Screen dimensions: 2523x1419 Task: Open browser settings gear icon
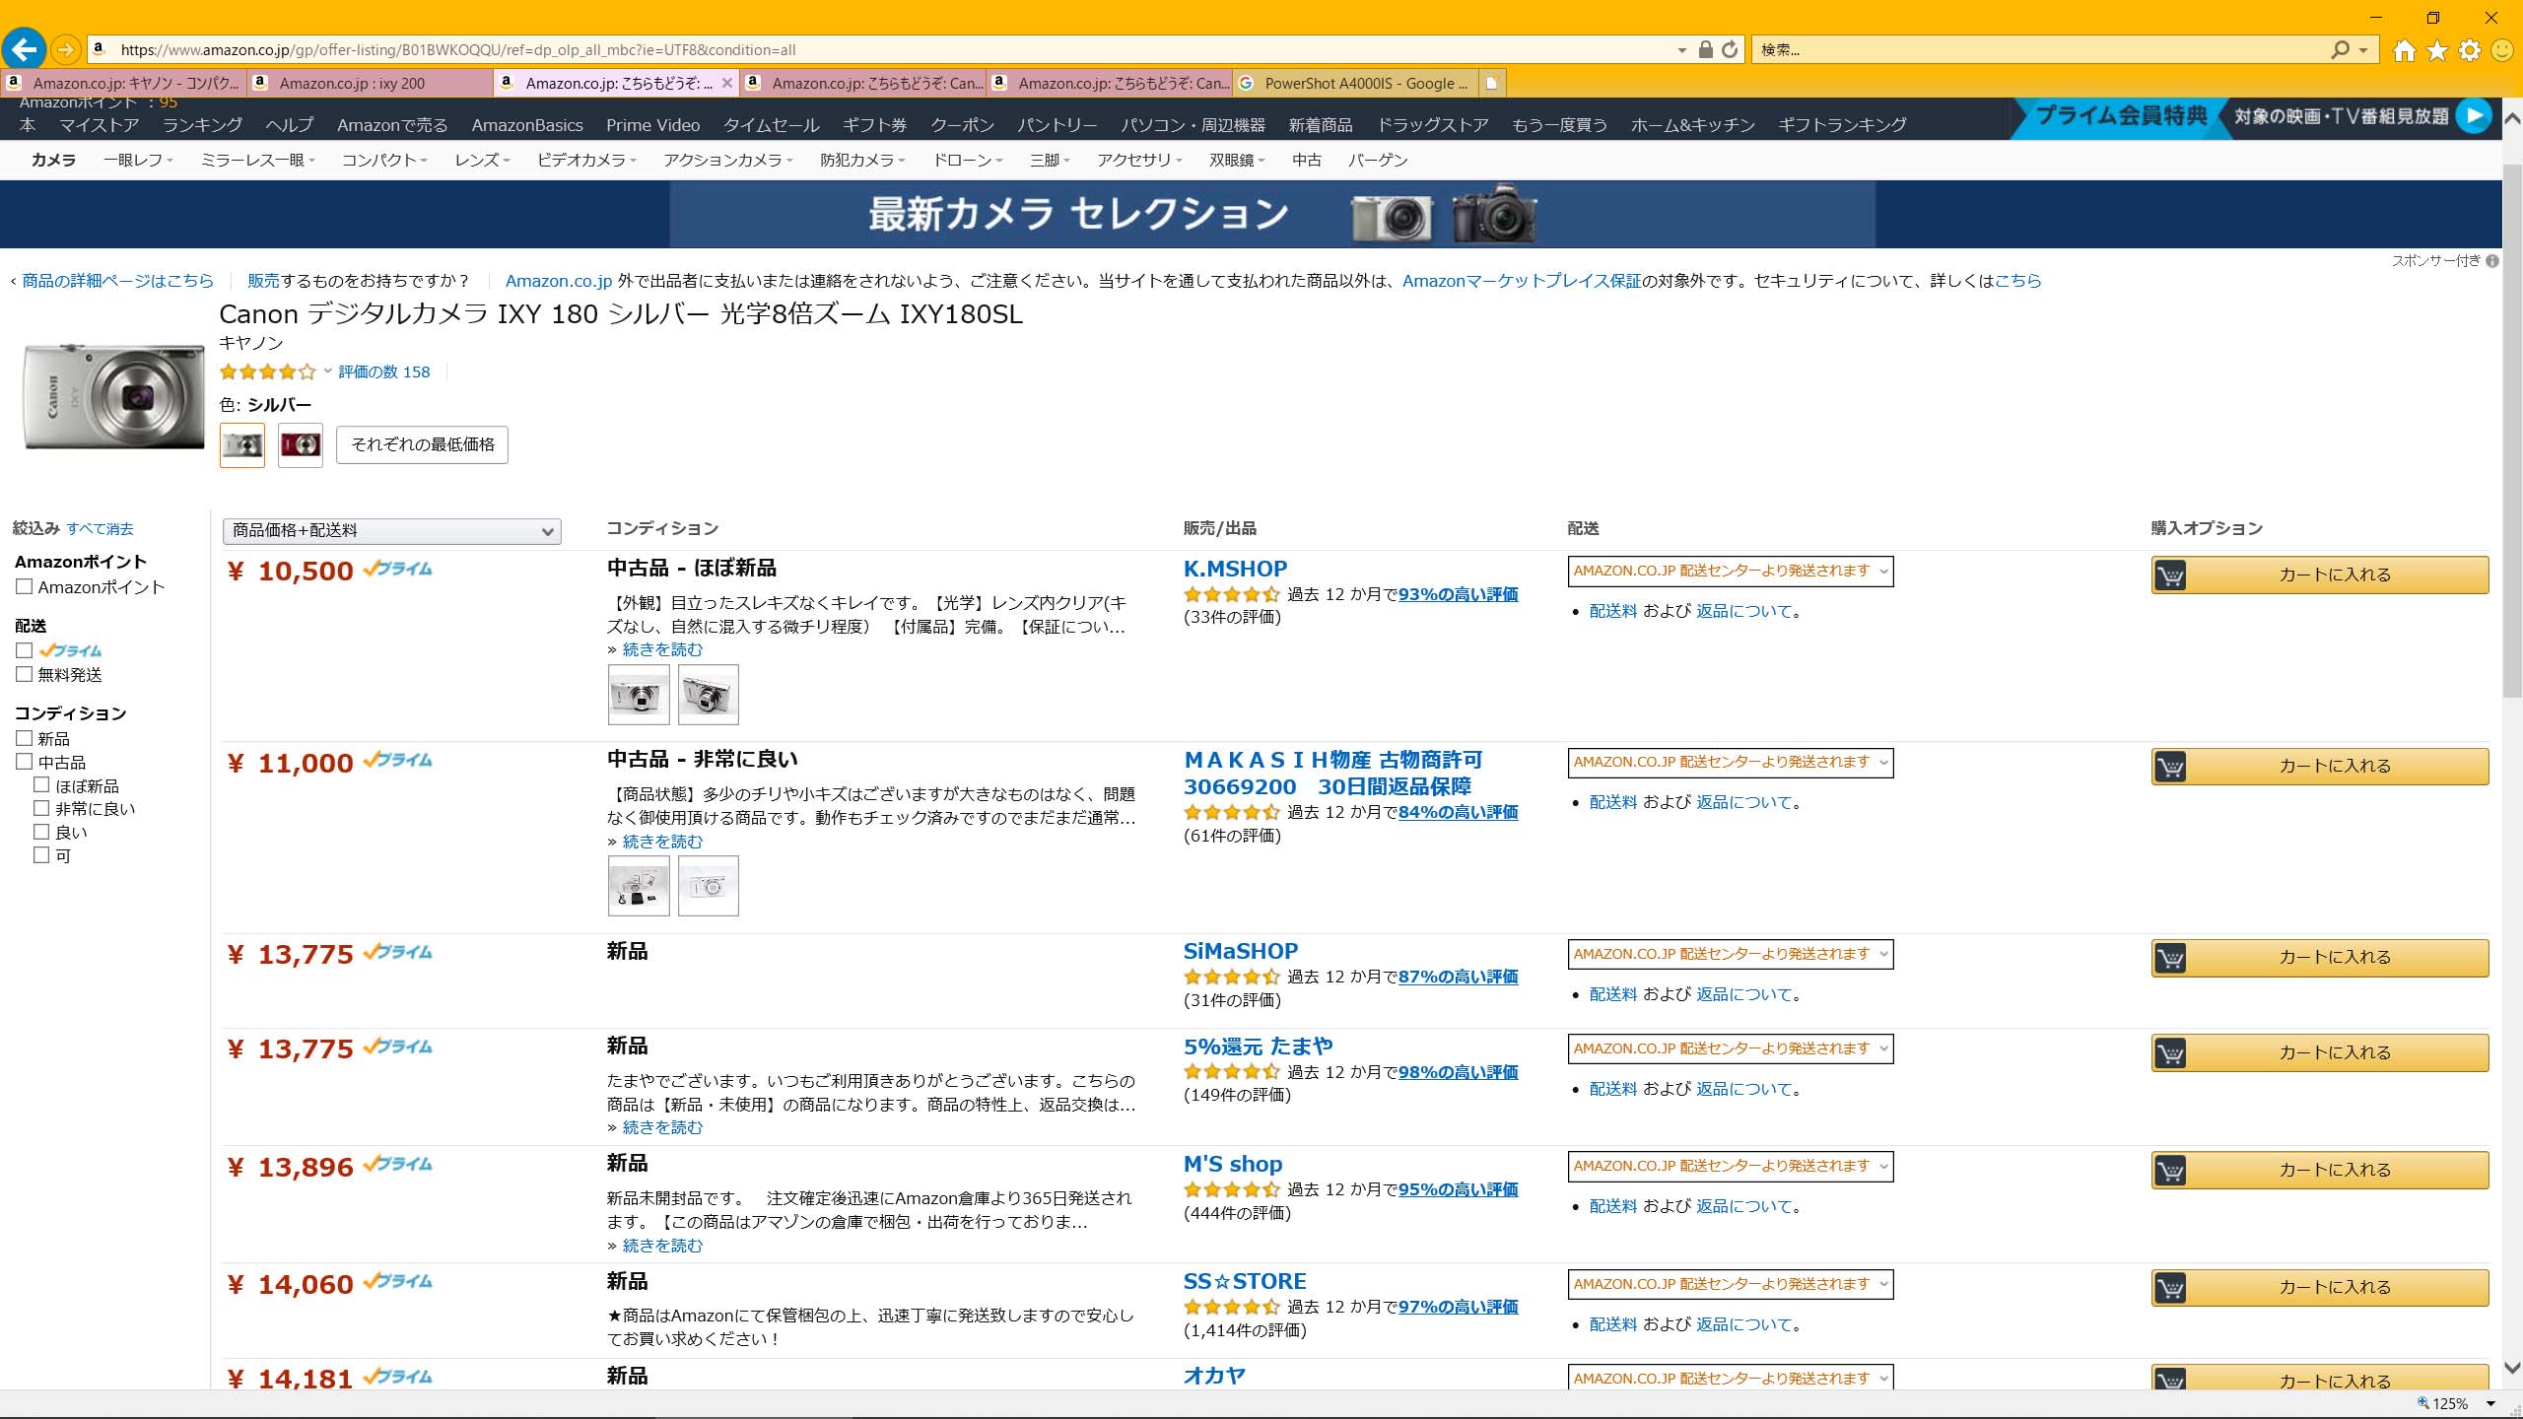(2470, 50)
